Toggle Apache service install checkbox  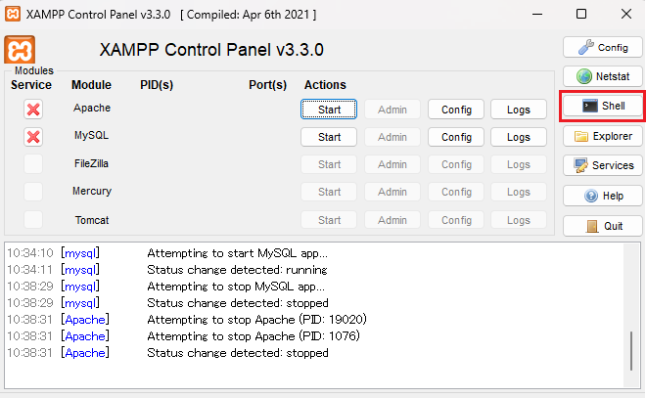[33, 110]
